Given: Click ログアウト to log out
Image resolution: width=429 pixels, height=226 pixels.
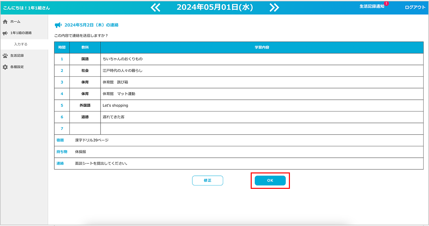Looking at the screenshot, I should click(415, 7).
